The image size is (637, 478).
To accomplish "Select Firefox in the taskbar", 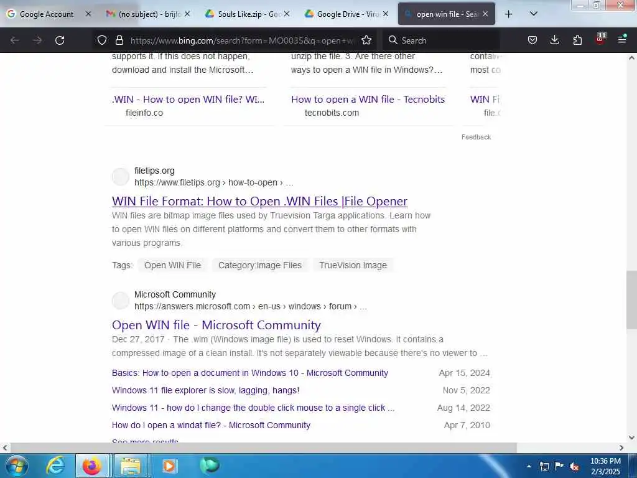I will point(92,466).
